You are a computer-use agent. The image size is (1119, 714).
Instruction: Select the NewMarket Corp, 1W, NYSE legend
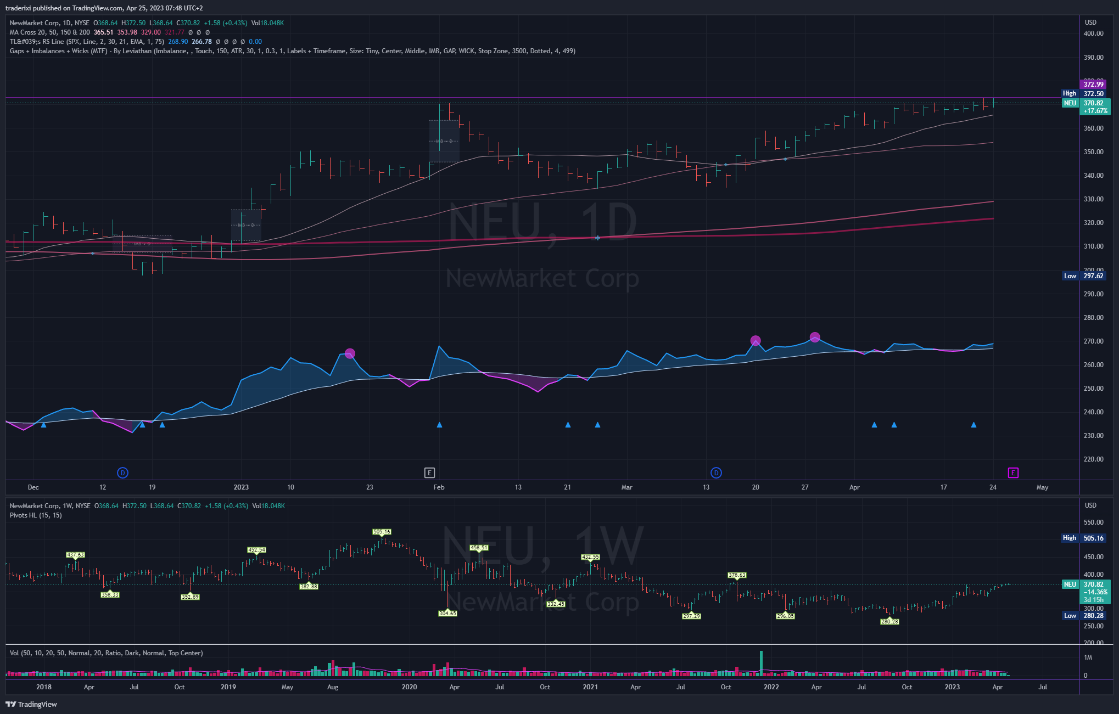pos(50,506)
